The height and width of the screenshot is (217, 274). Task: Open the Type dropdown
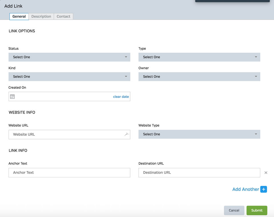click(199, 57)
